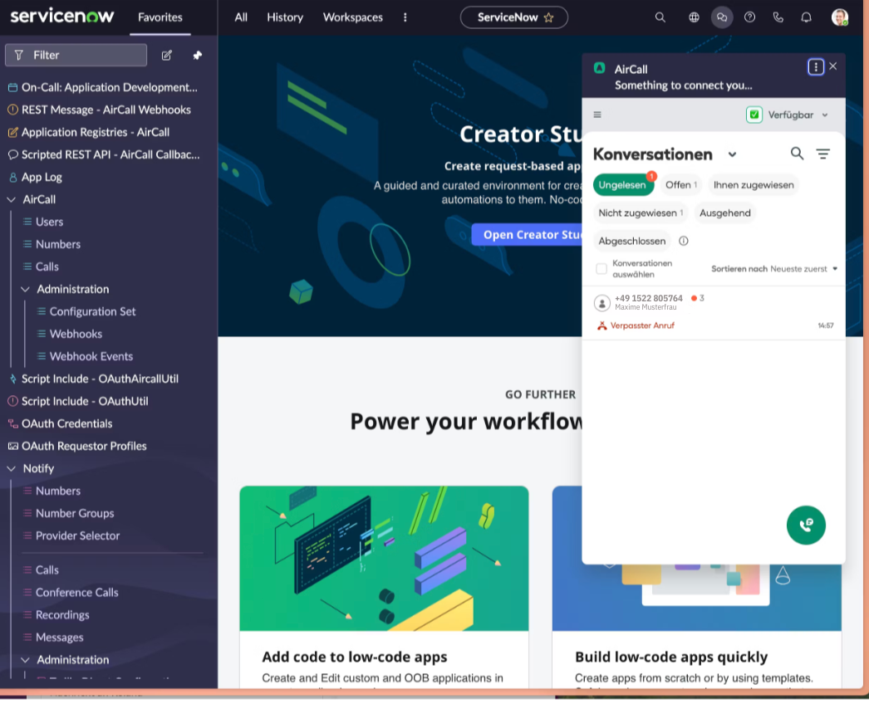Toggle the Offen filter chip
This screenshot has height=704, width=869.
click(x=680, y=185)
